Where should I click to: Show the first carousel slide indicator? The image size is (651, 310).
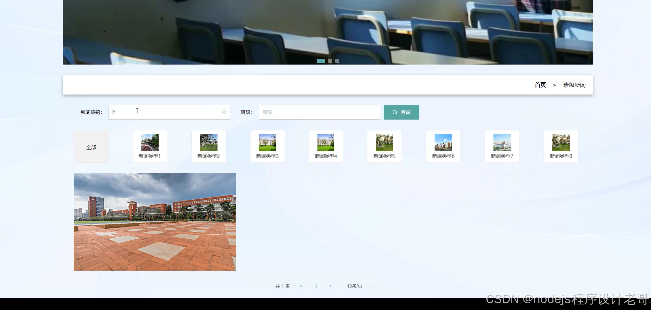tap(321, 61)
